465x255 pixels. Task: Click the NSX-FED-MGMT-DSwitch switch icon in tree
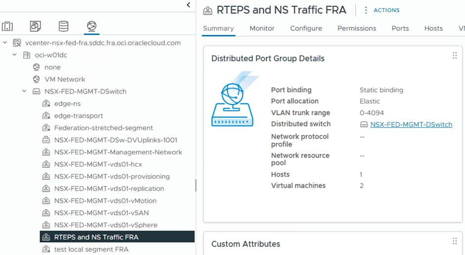point(36,92)
